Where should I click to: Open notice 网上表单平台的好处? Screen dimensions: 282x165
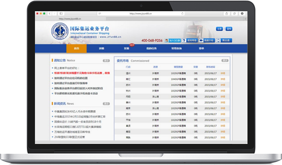(x=66, y=68)
